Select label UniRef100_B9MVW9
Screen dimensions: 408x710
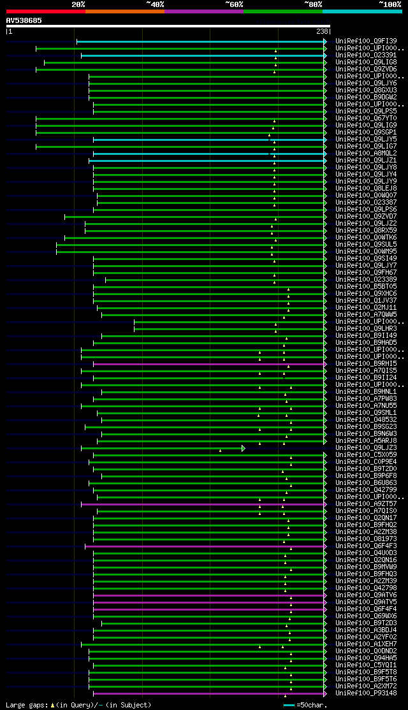[366, 567]
